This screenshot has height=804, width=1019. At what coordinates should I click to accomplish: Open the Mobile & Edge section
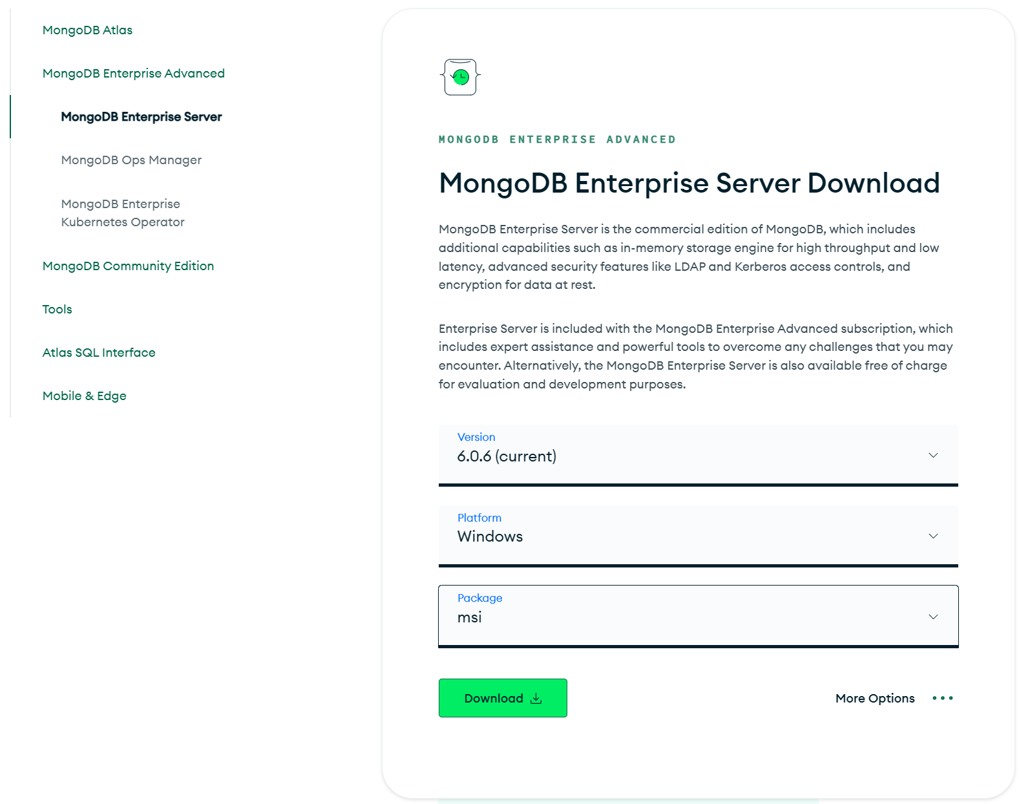84,396
